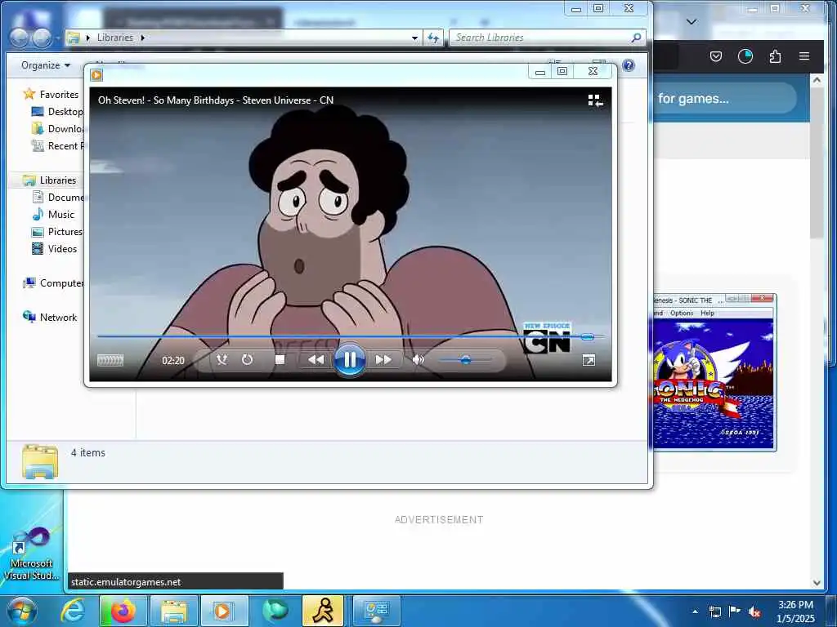
Task: Open the address bar history dropdown
Action: click(x=414, y=38)
